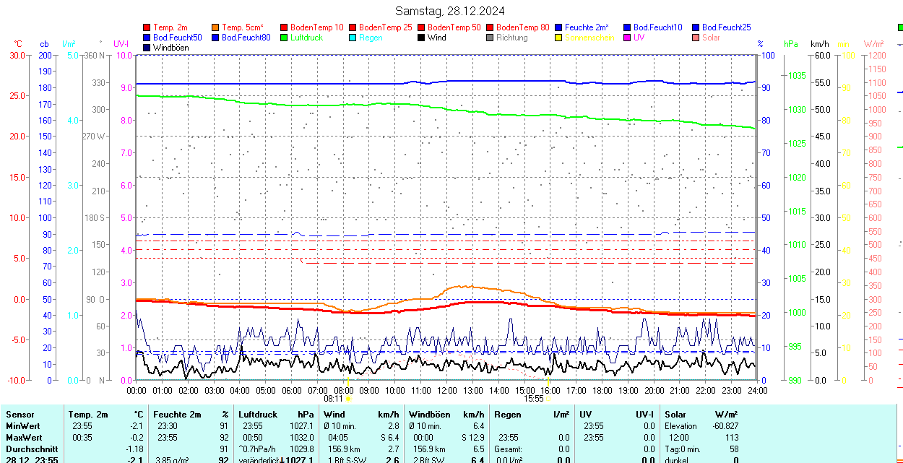903x463 pixels.
Task: Click the 'Durchschnitt' row label
Action: coord(32,449)
